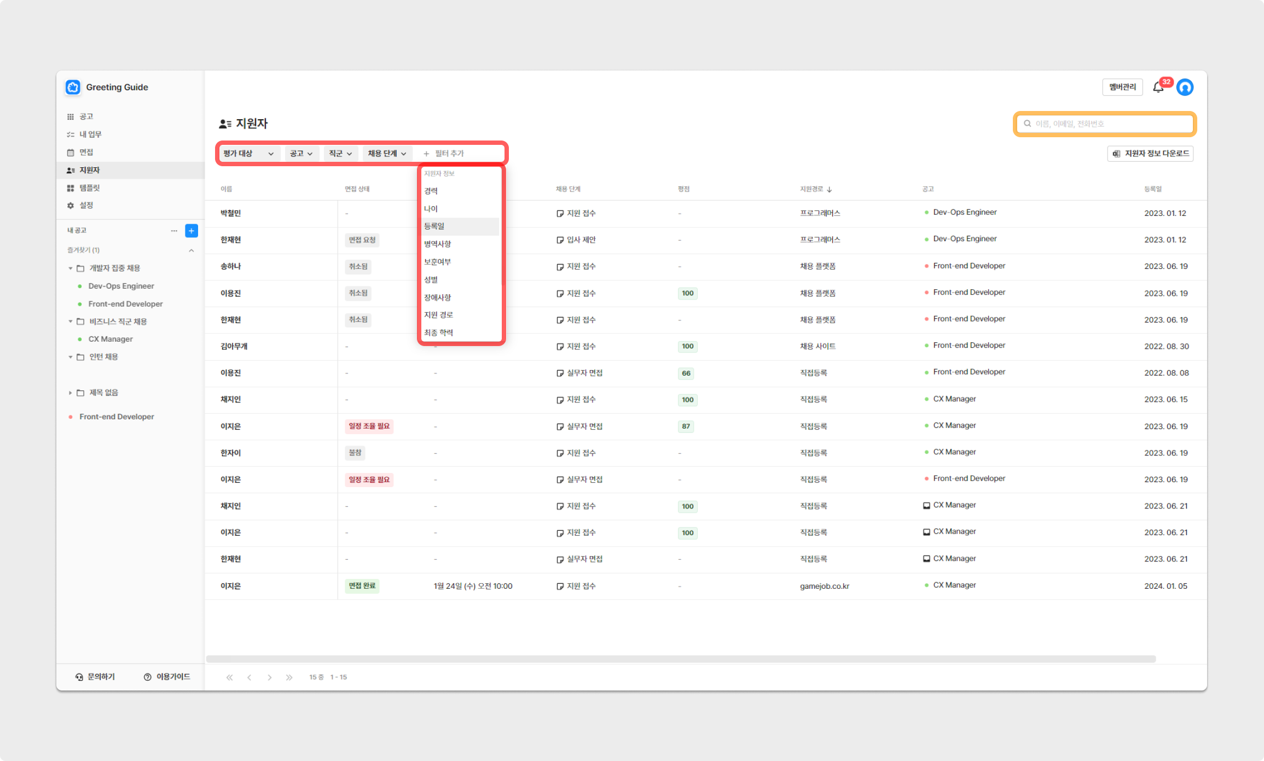Open the user profile avatar
Screen dimensions: 1264x761
(x=1185, y=87)
